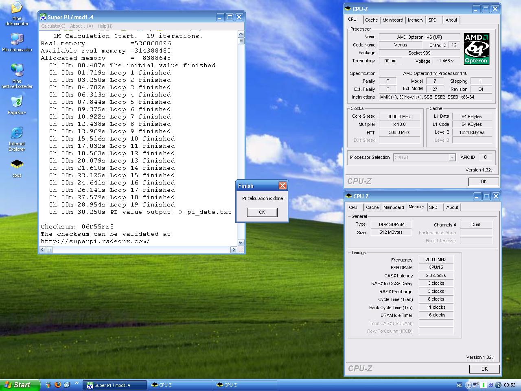Click OK in the Finish dialog
Image resolution: width=521 pixels, height=391 pixels.
pyautogui.click(x=262, y=212)
